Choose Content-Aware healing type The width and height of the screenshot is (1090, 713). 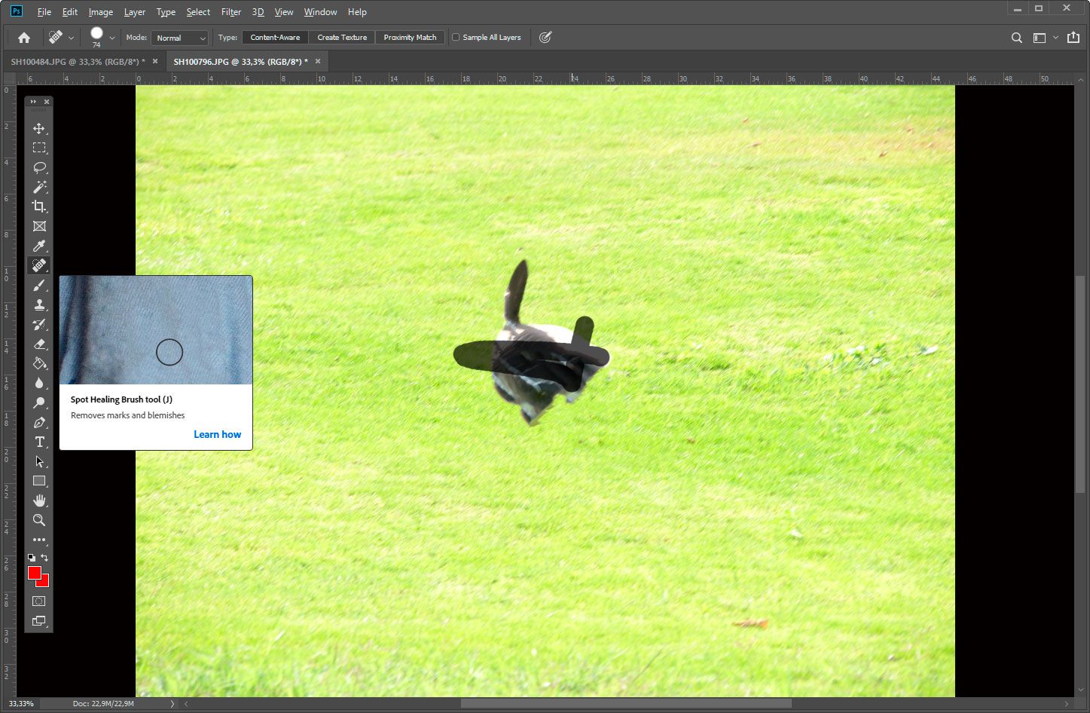275,37
